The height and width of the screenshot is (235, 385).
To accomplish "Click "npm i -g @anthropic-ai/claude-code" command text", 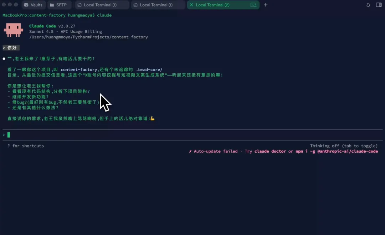I will click(x=337, y=151).
